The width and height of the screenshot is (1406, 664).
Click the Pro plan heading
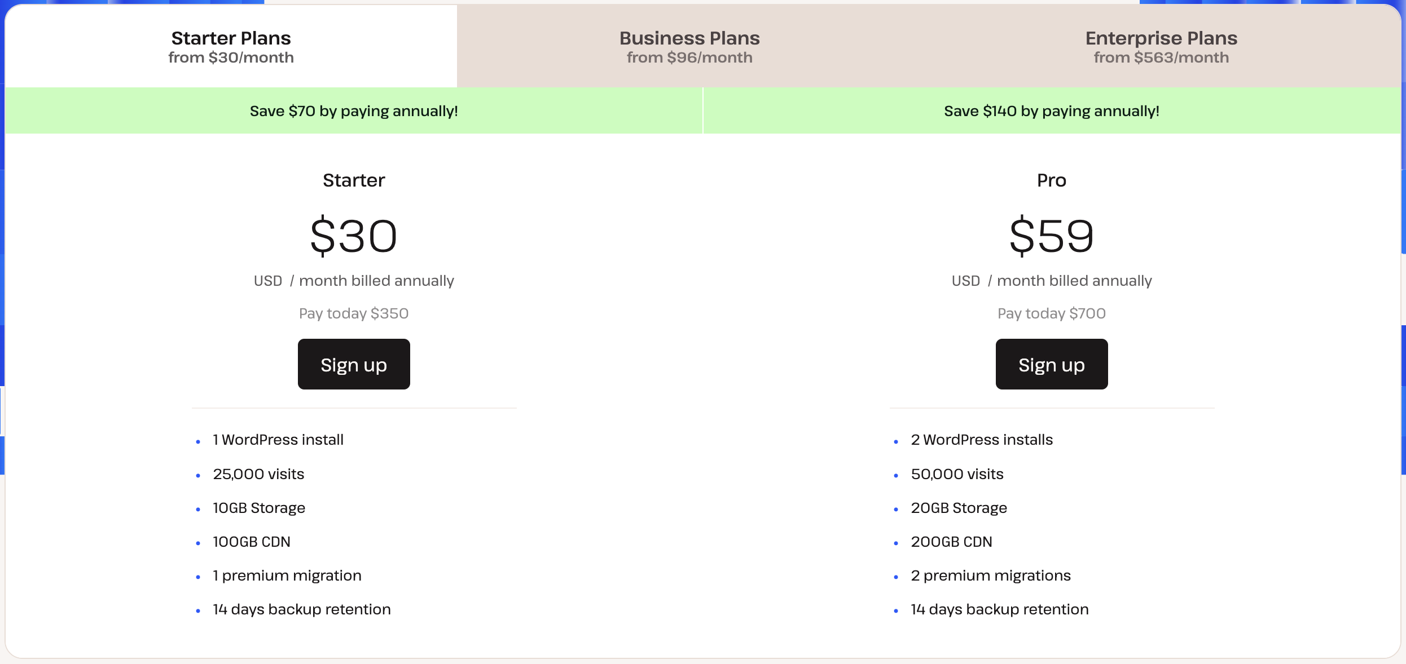point(1051,180)
